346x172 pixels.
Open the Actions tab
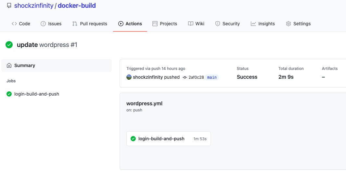(130, 24)
